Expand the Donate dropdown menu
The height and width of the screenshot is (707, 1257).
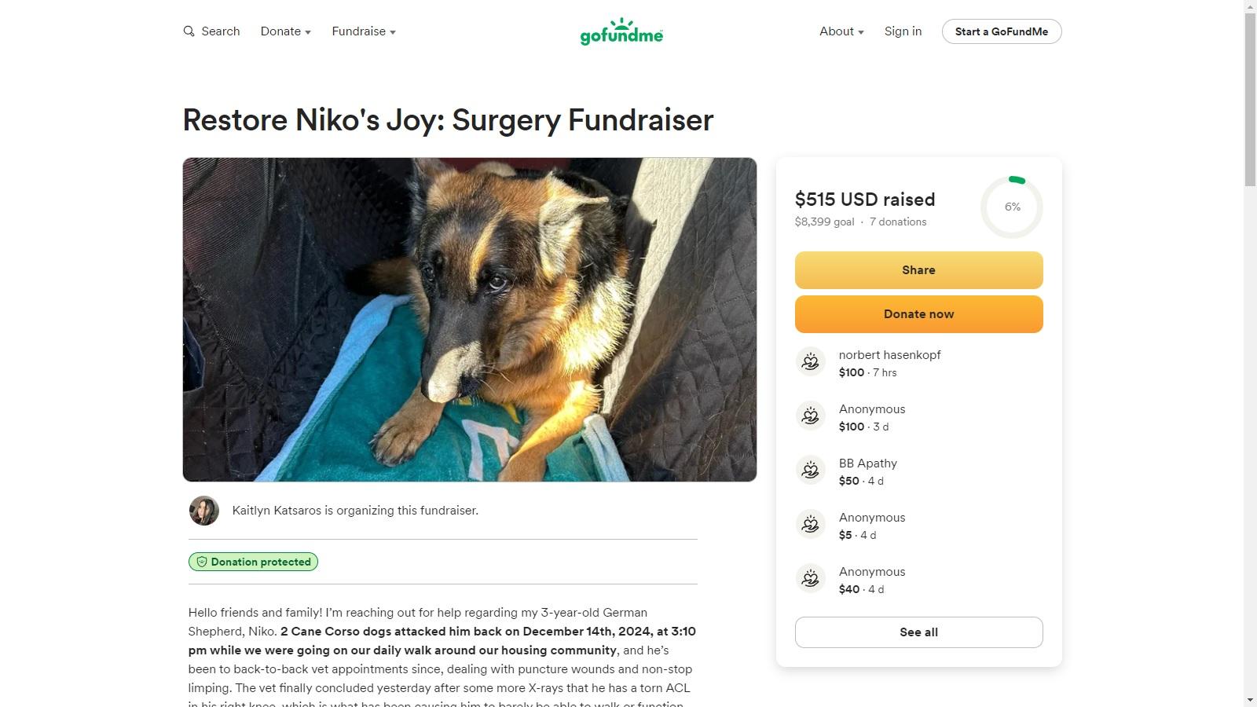pyautogui.click(x=286, y=31)
